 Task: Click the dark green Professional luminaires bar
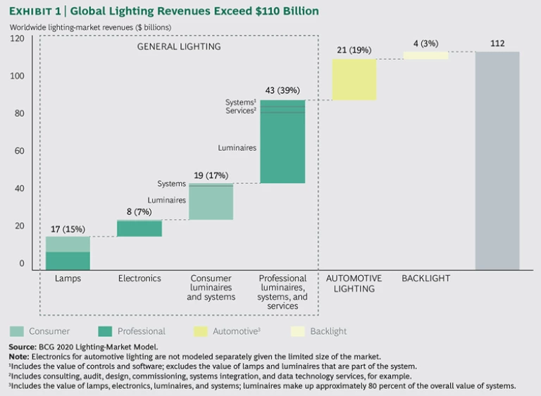(x=282, y=148)
